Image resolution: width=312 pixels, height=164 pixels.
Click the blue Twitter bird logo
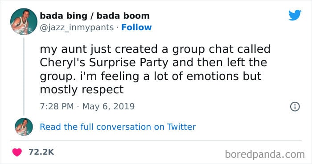[x=295, y=15]
